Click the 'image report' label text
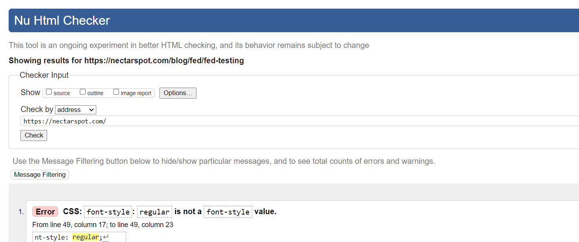This screenshot has height=242, width=579. pyautogui.click(x=136, y=93)
